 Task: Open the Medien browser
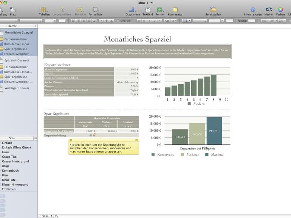coord(269,11)
